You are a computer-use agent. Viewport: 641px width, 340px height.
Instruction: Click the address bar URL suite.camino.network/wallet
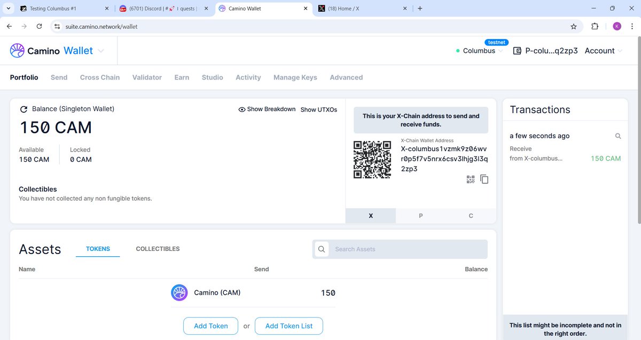101,26
